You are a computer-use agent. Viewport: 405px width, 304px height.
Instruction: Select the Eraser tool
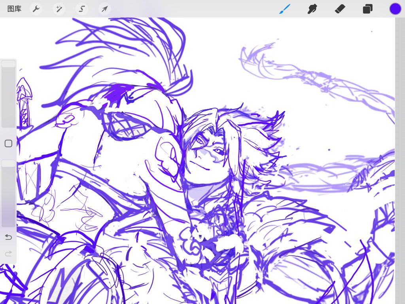point(340,9)
